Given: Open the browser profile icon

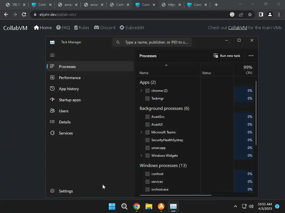Looking at the screenshot, I should tap(270, 14).
